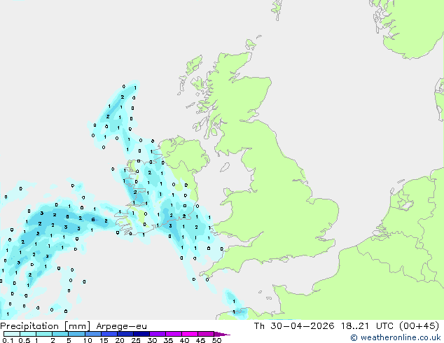Click the "15" legend scale label
Viewport: 444px width, 343px height.
click(x=104, y=340)
